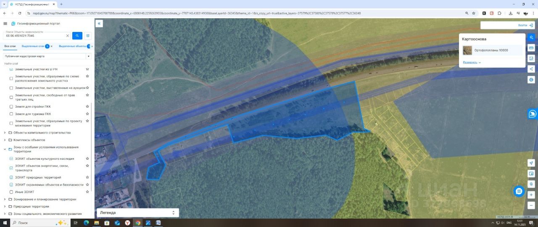Star the ЗОУИТ объектов культурного наследия layer
The image size is (538, 227).
click(87, 158)
